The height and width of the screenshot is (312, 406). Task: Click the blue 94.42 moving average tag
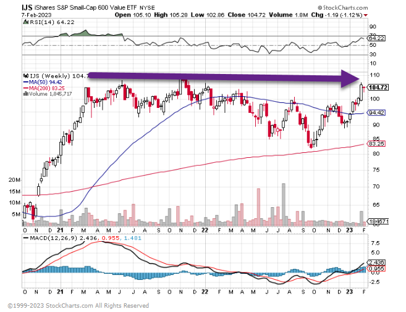point(376,113)
